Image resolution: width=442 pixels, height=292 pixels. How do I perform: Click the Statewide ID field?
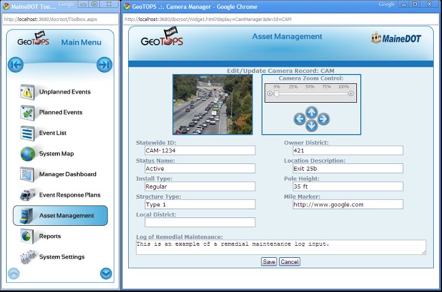pyautogui.click(x=200, y=150)
